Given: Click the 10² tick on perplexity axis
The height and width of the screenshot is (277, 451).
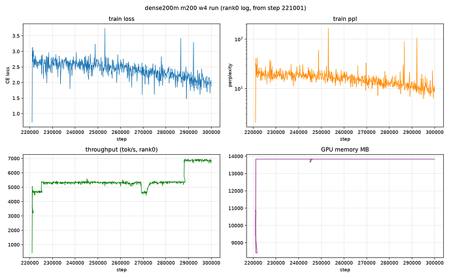Looking at the screenshot, I should [x=239, y=39].
